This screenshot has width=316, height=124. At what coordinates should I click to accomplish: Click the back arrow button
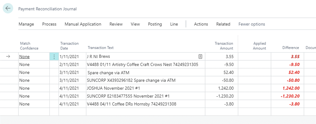pos(8,8)
